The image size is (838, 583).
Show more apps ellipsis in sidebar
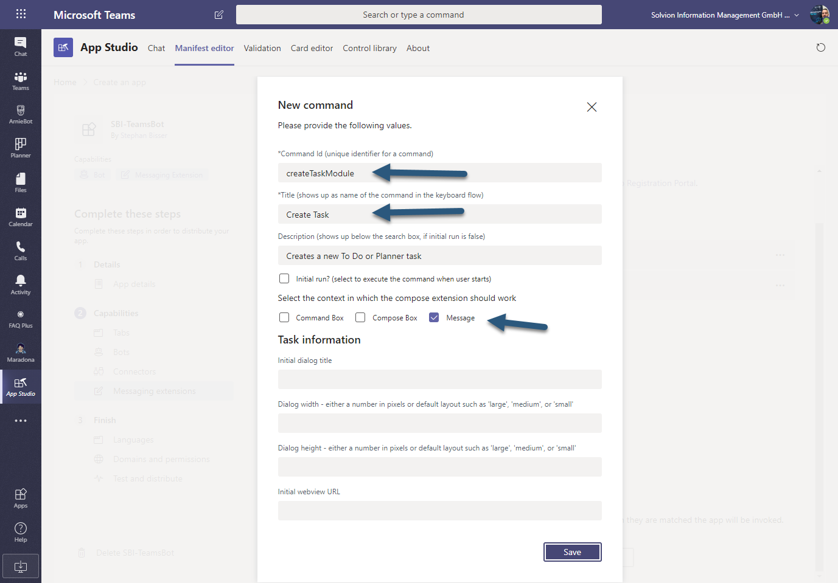point(21,421)
